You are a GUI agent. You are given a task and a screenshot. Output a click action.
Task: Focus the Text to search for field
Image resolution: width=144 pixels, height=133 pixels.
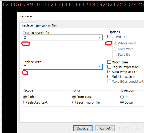click(x=61, y=37)
